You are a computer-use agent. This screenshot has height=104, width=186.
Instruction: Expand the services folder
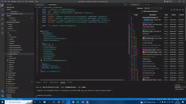point(12,43)
